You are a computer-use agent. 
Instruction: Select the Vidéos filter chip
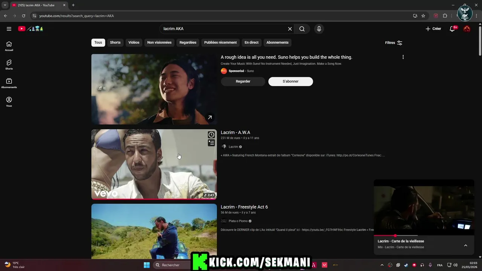(x=134, y=43)
